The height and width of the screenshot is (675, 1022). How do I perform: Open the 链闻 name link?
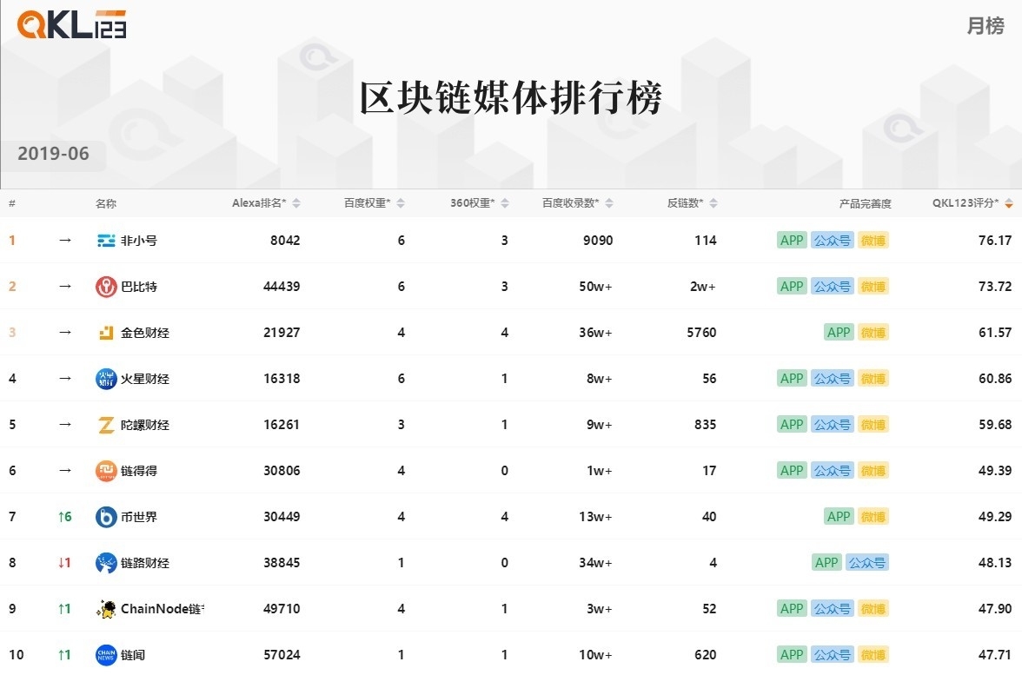click(133, 655)
